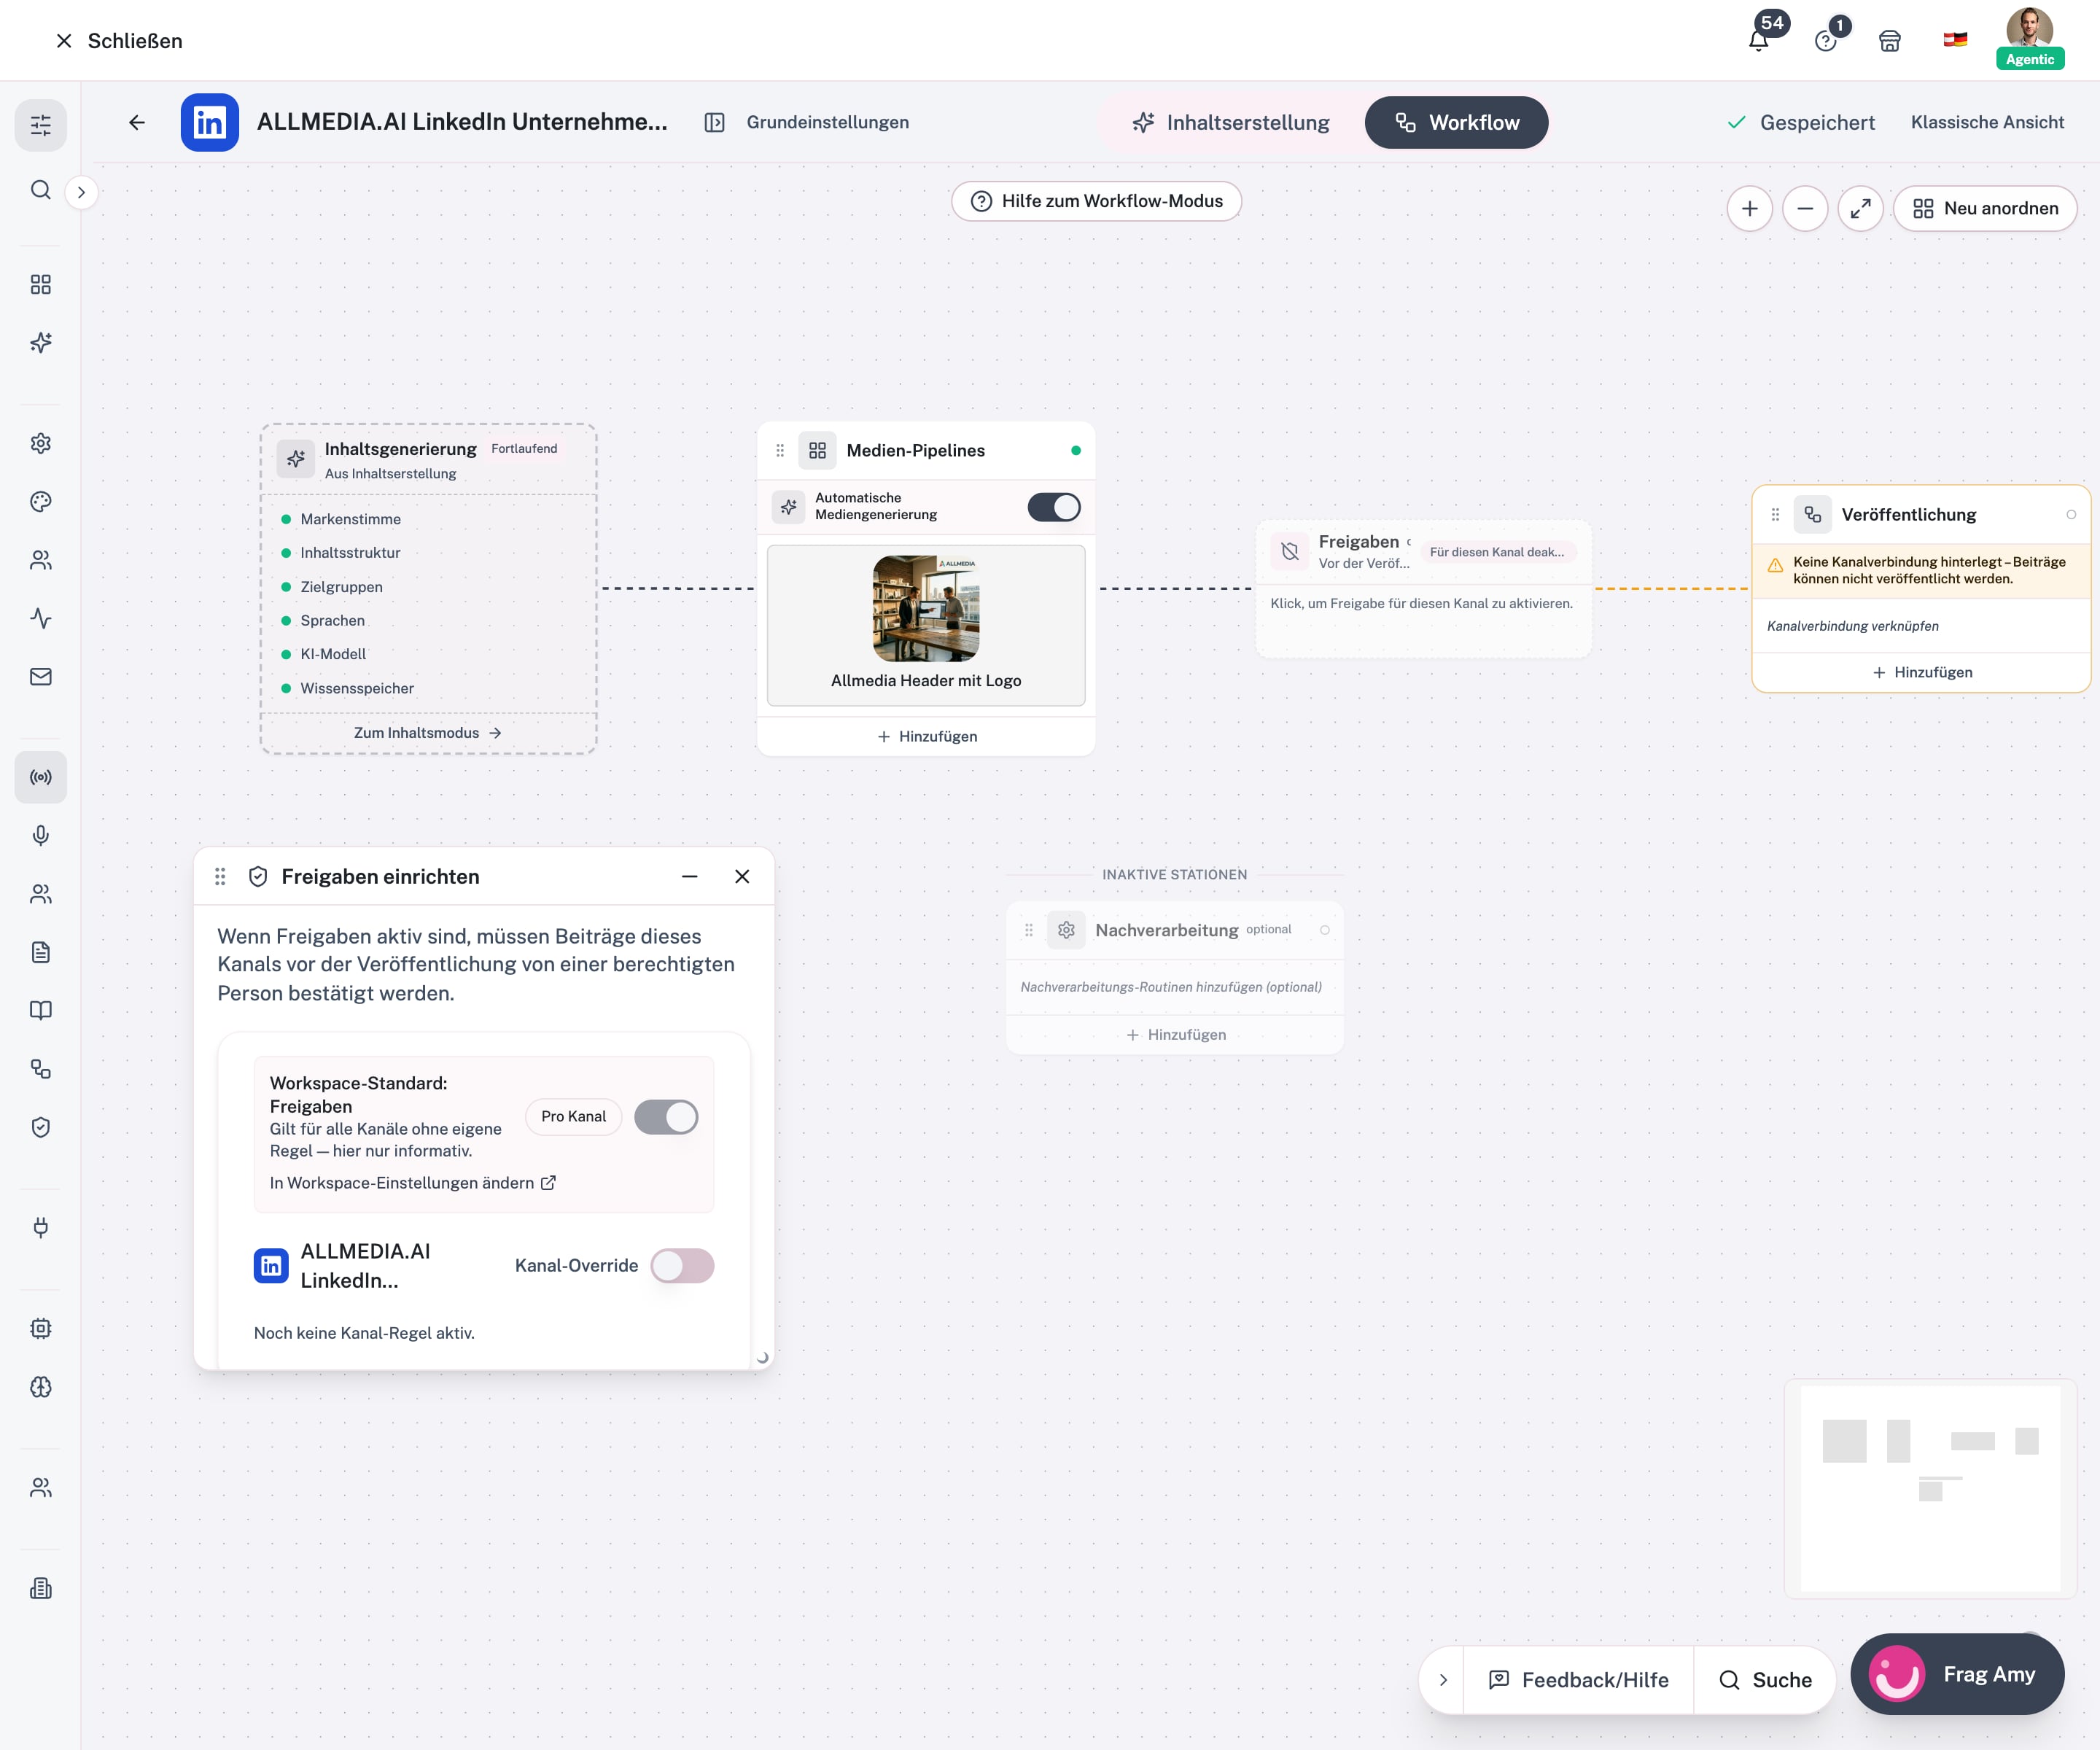2100x1750 pixels.
Task: Open Grundeinstellungen panel
Action: tap(806, 122)
